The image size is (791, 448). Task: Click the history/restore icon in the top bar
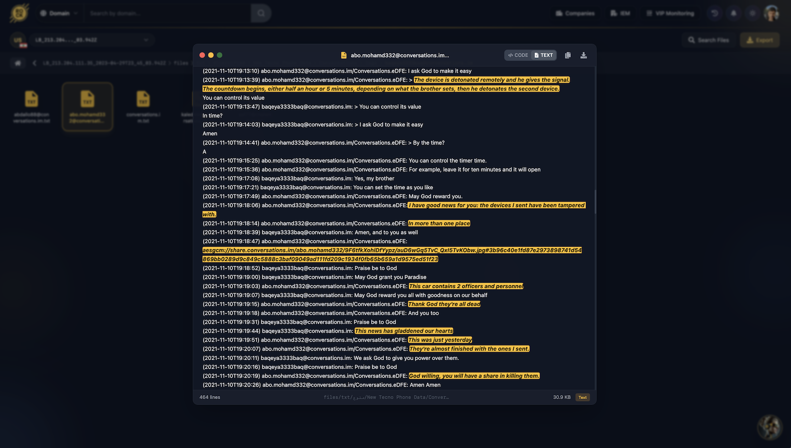point(714,13)
